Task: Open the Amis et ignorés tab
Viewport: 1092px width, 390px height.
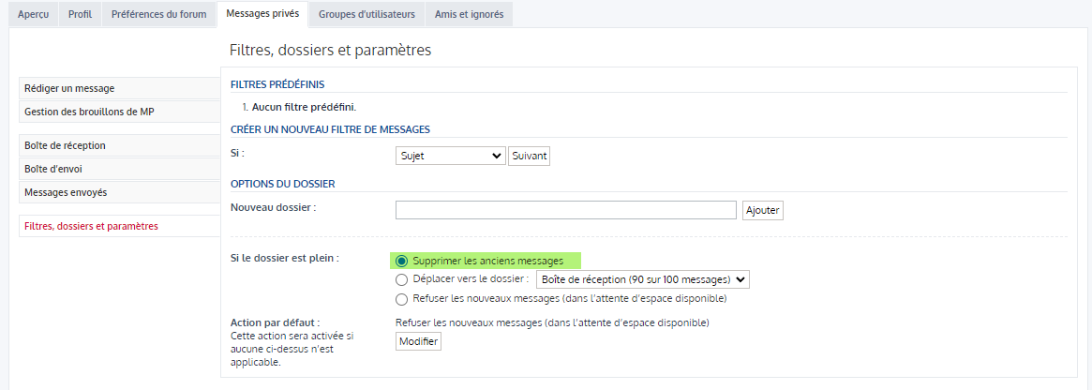Action: (x=469, y=15)
